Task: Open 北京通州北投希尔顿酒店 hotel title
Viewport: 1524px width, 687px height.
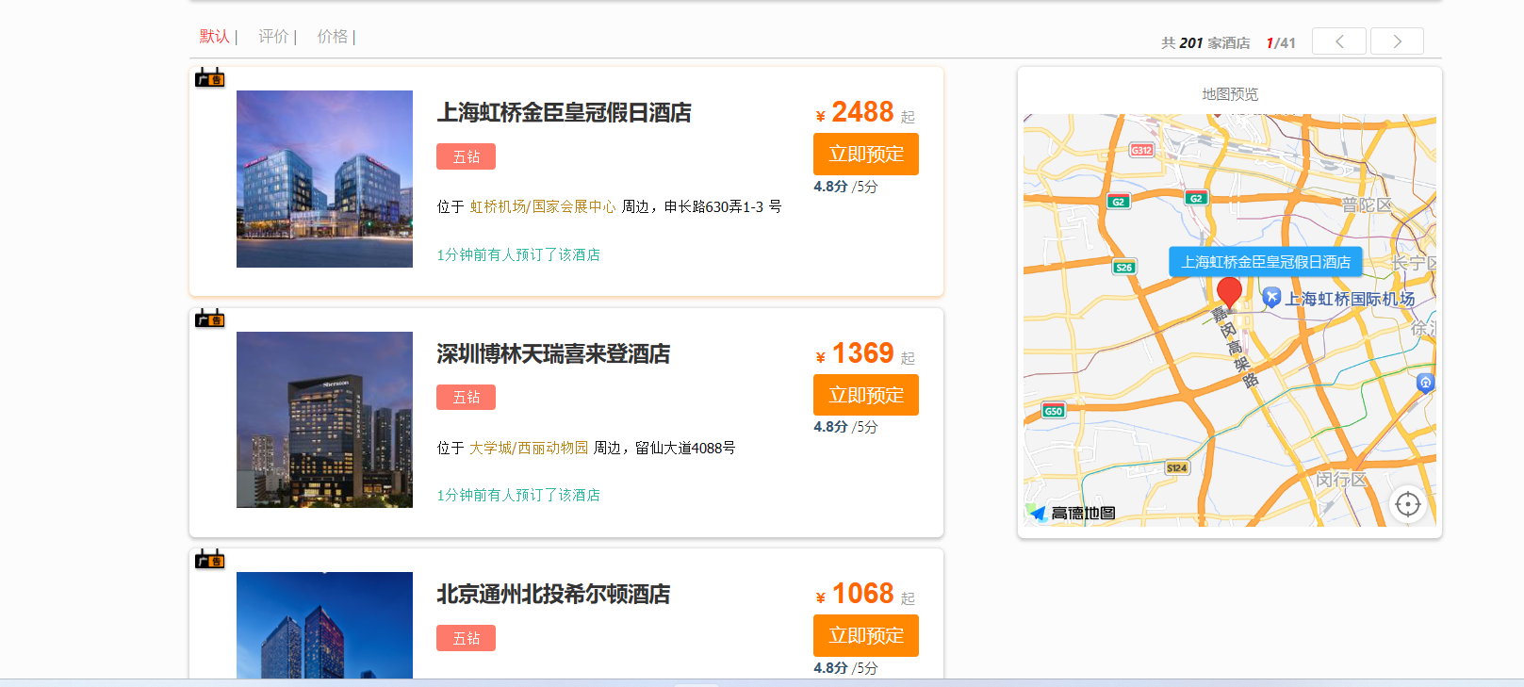Action: (553, 594)
